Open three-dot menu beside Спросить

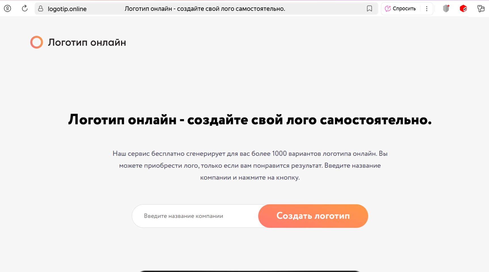[x=427, y=9]
